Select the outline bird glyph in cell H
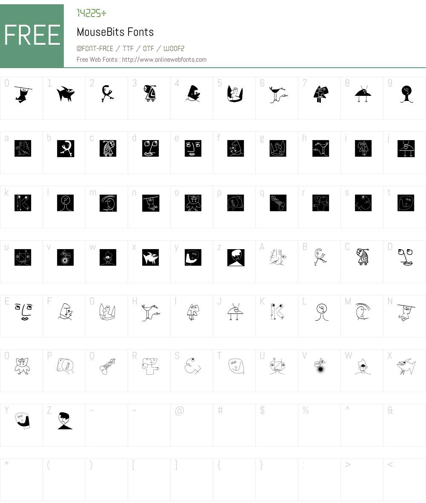The image size is (426, 503). click(150, 313)
